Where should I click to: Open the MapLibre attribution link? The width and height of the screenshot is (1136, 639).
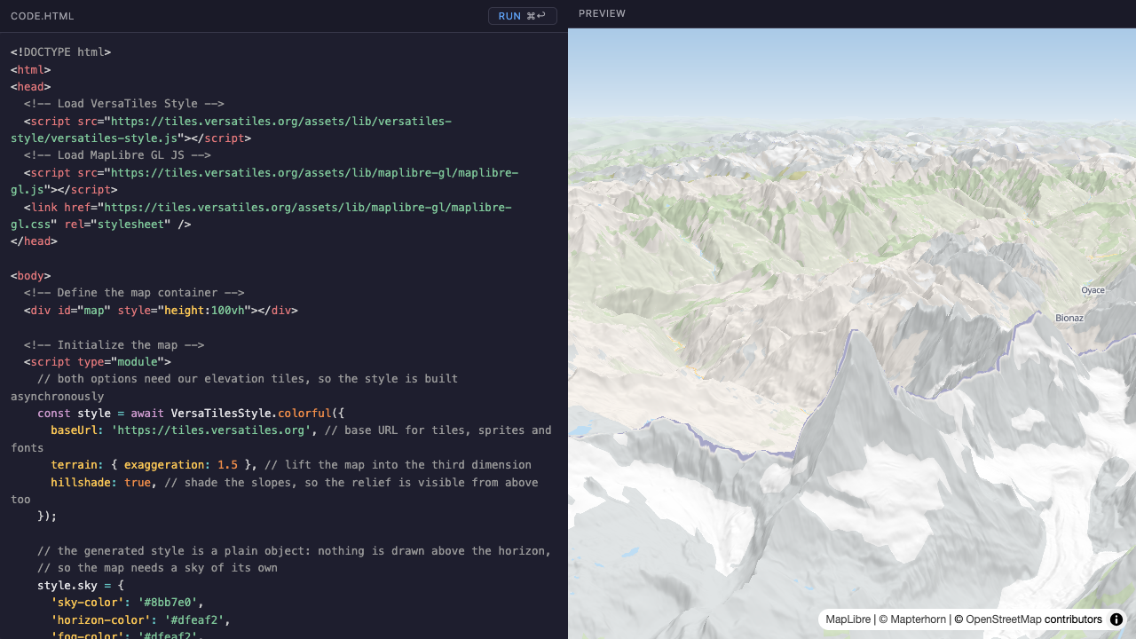(848, 619)
